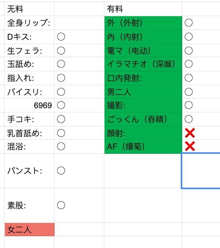
Task: Select the 有料 header cell
Action: tap(143, 9)
